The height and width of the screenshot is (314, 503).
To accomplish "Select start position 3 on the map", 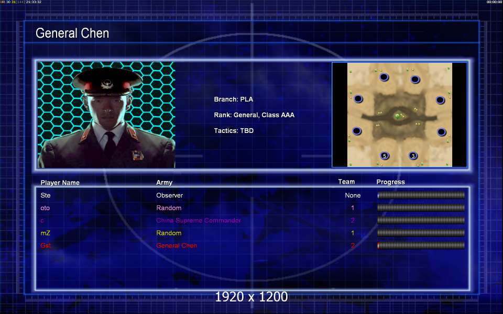I will [x=413, y=156].
